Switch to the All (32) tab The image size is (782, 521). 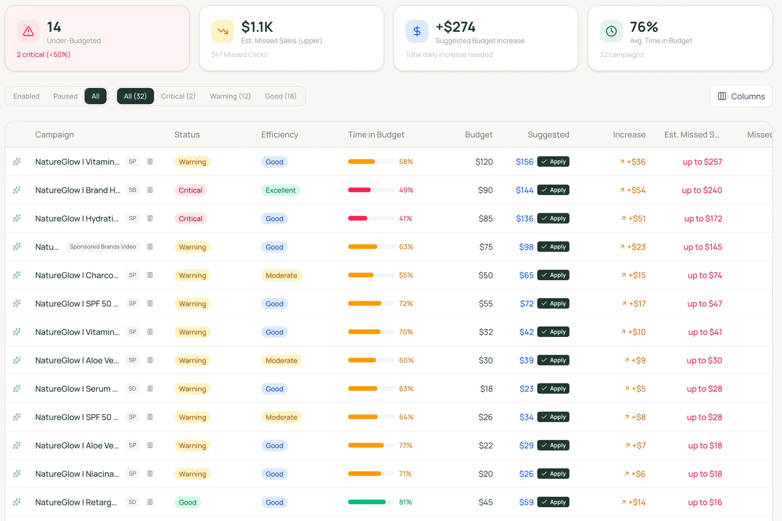[135, 96]
